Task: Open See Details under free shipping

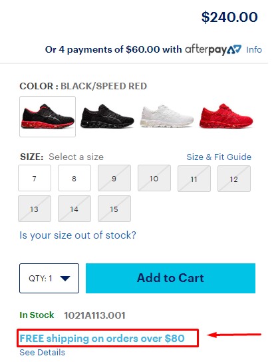Action: pyautogui.click(x=43, y=353)
